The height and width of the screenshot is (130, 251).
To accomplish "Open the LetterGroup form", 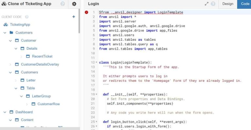I will click(41, 96).
